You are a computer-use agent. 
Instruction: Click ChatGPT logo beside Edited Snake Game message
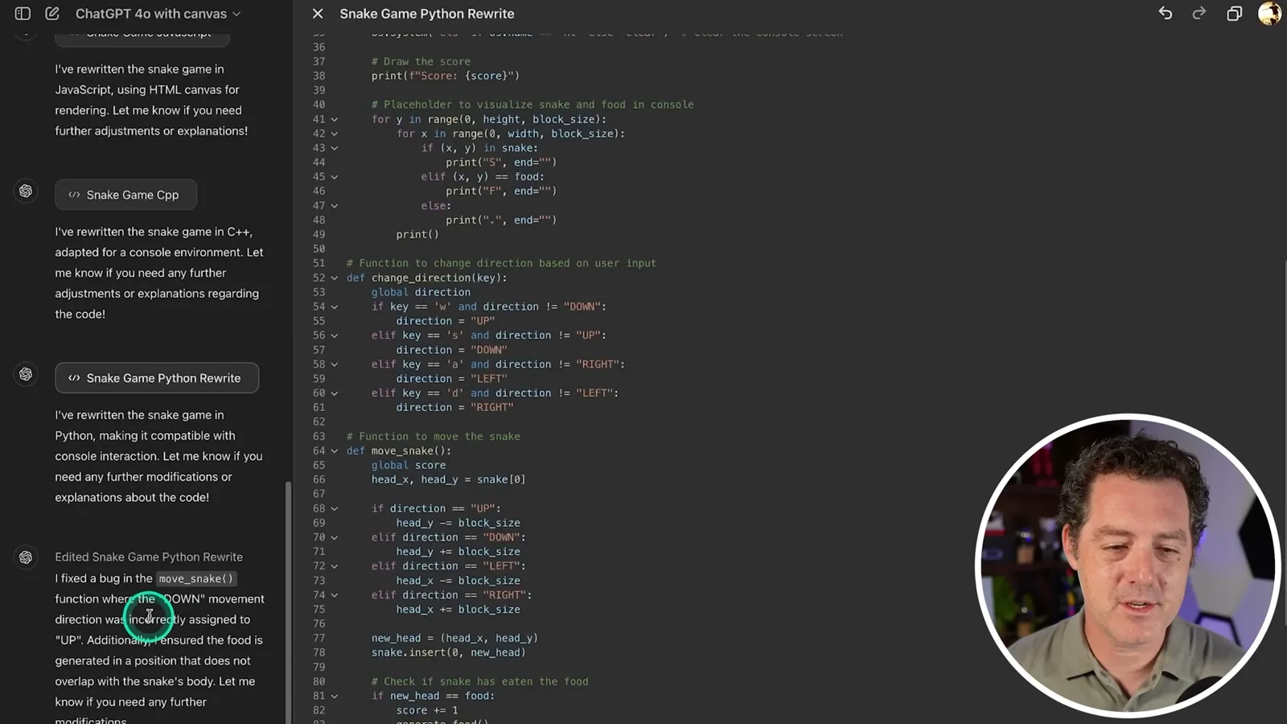[x=26, y=557]
